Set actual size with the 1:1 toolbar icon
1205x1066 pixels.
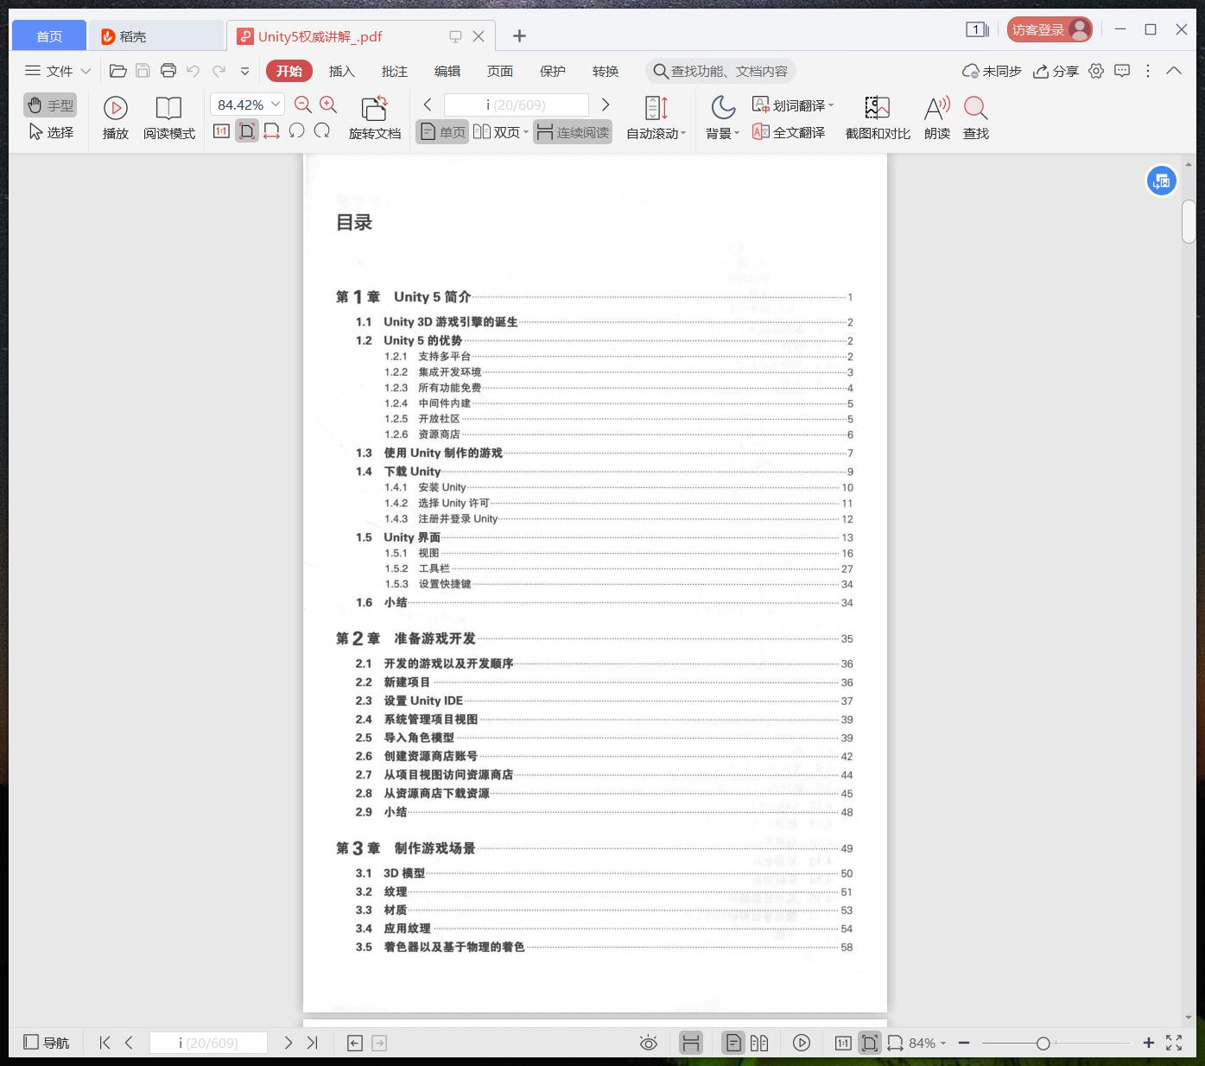pyautogui.click(x=221, y=131)
